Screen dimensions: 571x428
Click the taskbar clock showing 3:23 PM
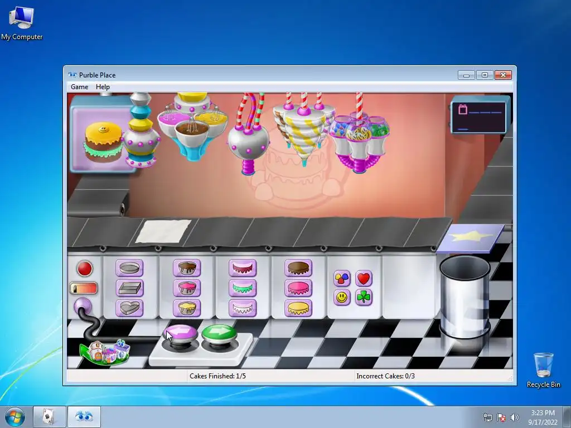point(543,417)
